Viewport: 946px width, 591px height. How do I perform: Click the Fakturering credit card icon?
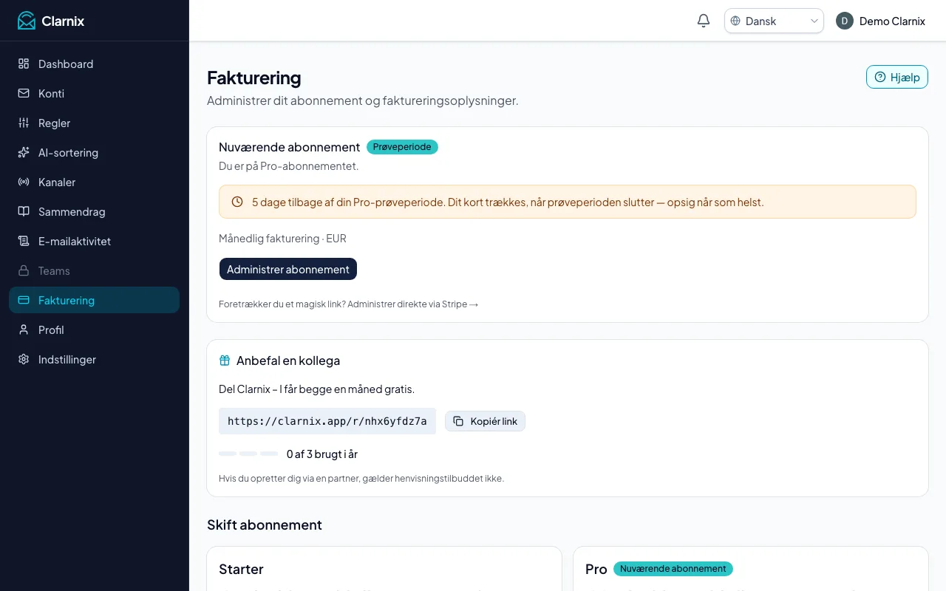point(24,300)
